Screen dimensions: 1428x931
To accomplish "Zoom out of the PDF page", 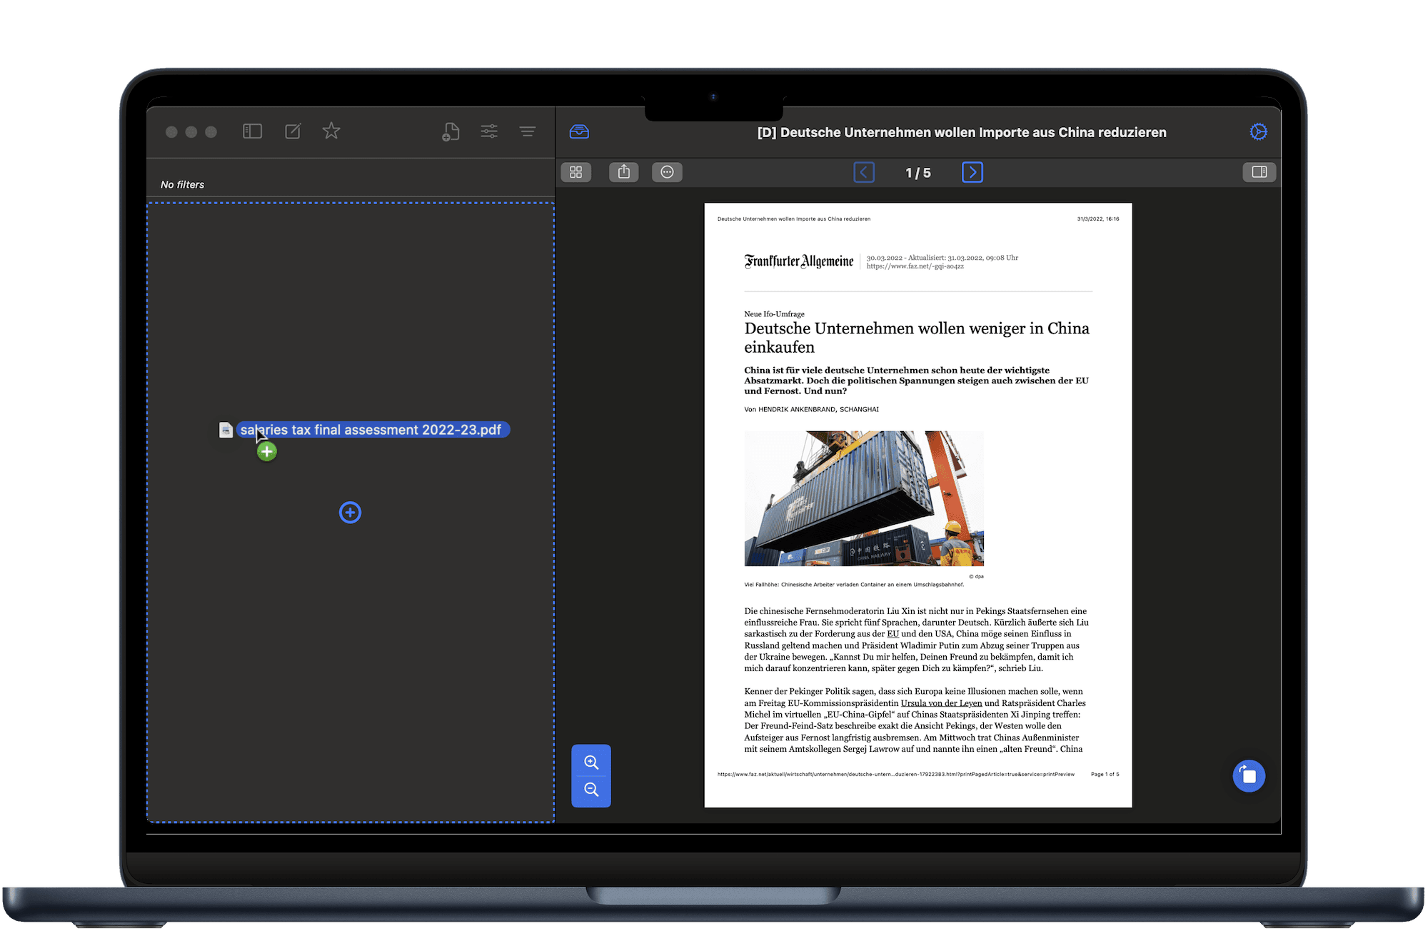I will pos(591,790).
